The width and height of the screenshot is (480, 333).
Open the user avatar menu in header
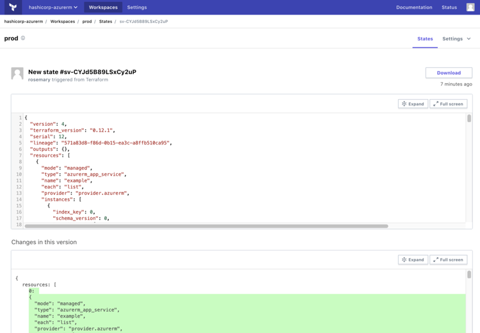coord(470,7)
